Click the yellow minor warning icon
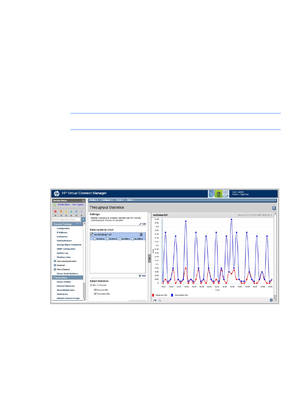308x398 pixels. tap(66, 212)
